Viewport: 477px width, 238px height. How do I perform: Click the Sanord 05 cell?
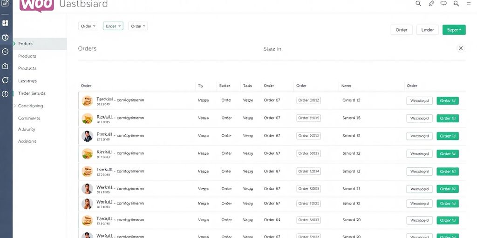[x=351, y=118]
